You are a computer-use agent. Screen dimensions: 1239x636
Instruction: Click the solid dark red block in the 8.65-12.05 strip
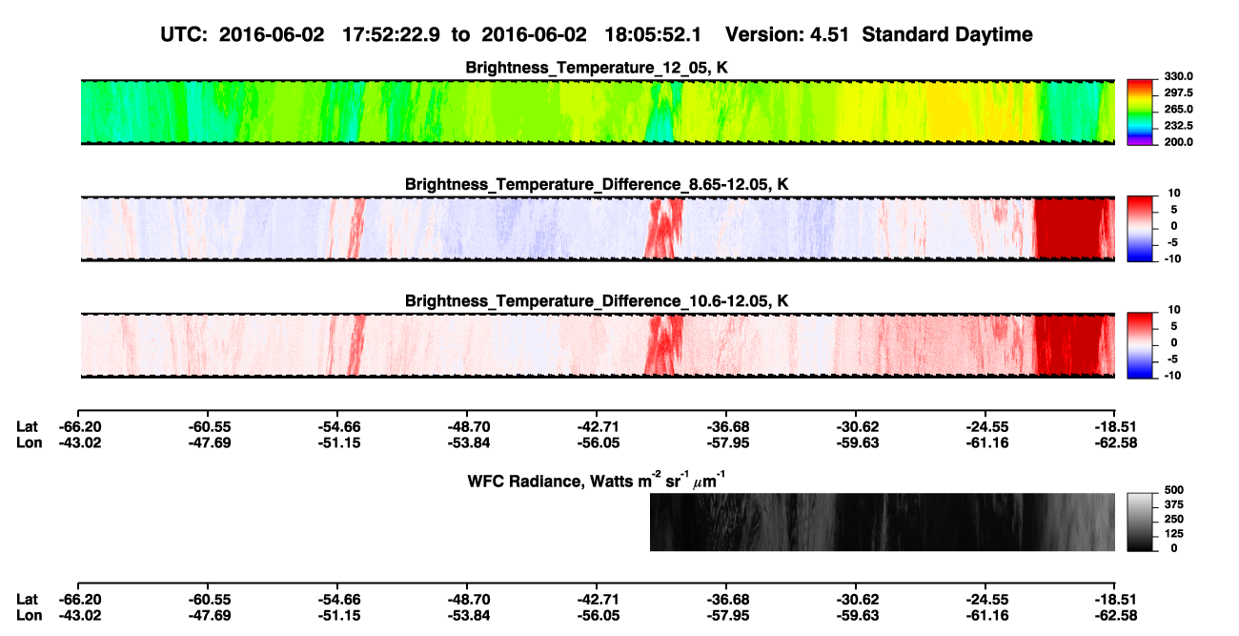(1069, 229)
